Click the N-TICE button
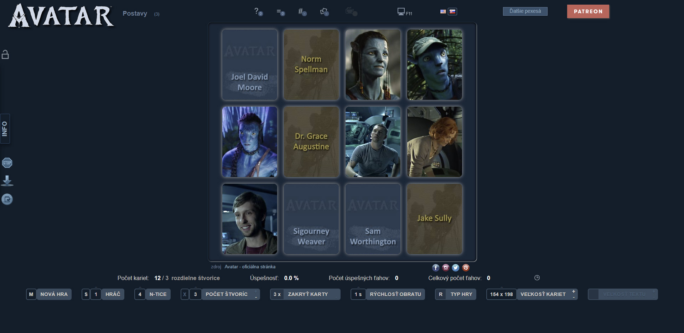Image resolution: width=684 pixels, height=333 pixels. (x=158, y=294)
